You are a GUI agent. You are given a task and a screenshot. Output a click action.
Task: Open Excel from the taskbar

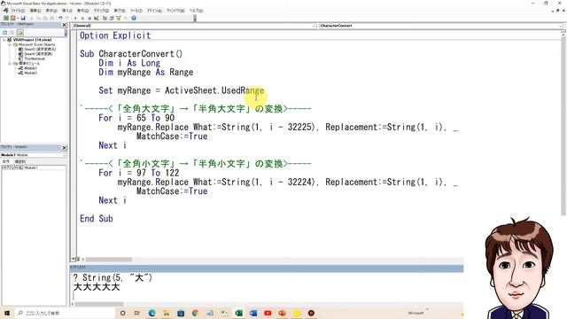(238, 313)
